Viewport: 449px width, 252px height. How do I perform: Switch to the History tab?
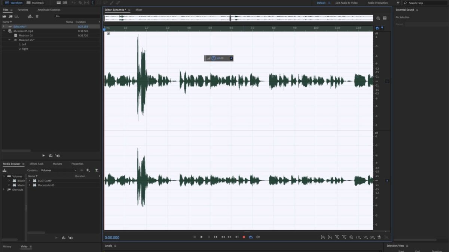tap(7, 246)
